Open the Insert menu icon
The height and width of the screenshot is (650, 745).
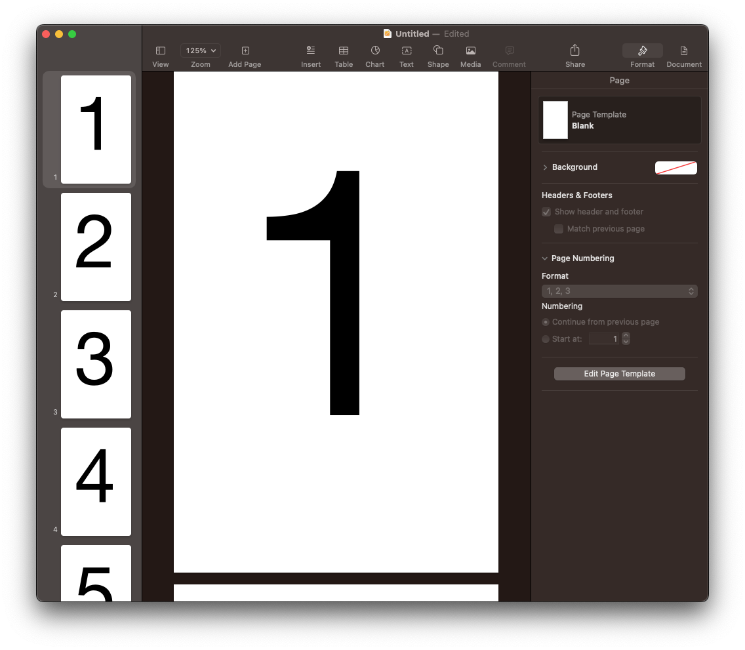tap(311, 51)
